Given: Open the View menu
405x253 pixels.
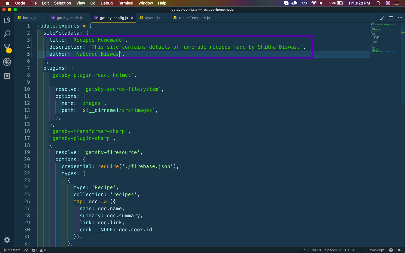Looking at the screenshot, I should click(80, 3).
